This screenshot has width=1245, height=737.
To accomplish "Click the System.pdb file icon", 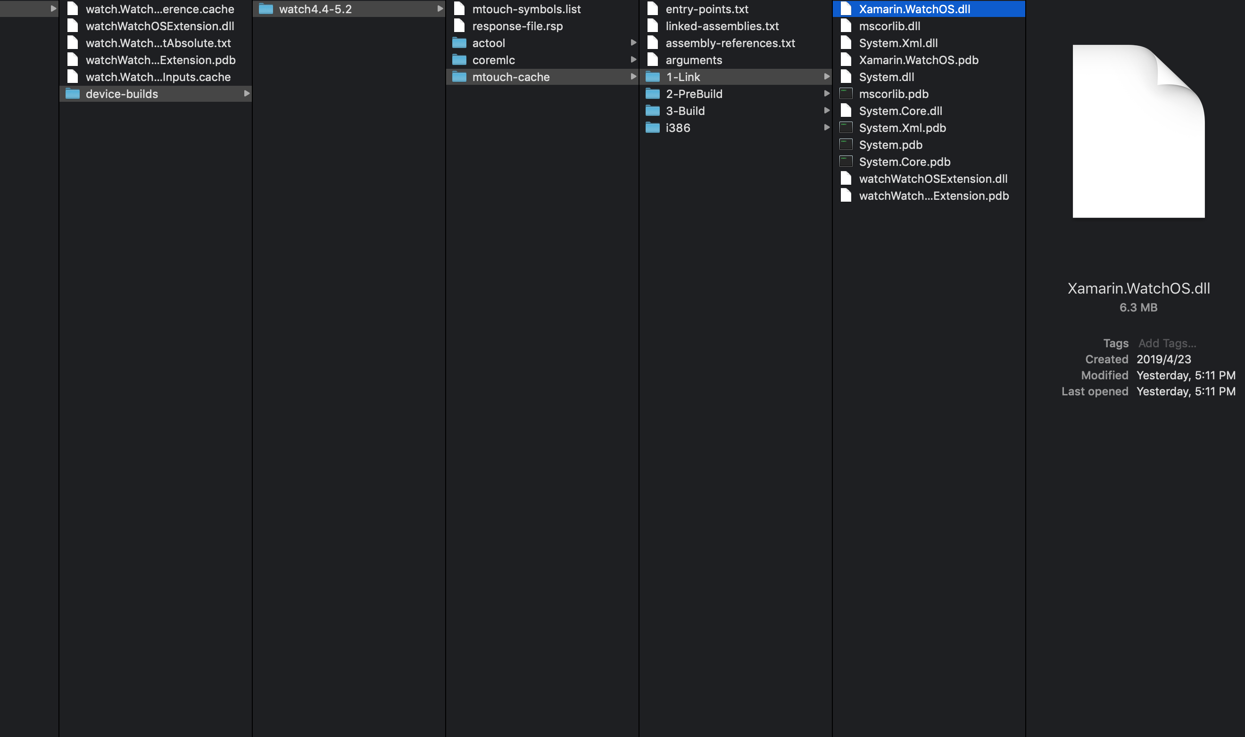I will click(846, 145).
